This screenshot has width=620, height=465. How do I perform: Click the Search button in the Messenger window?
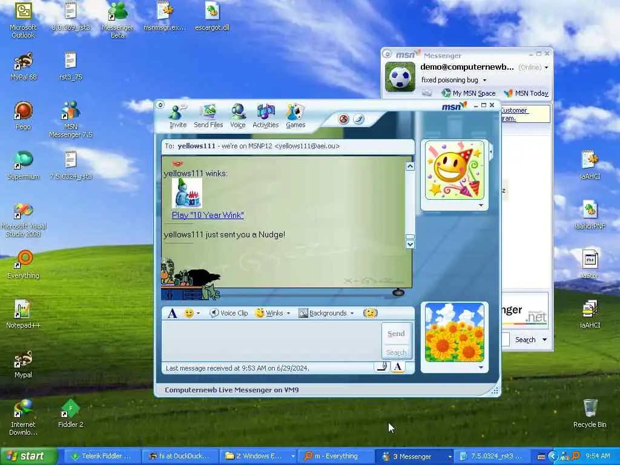tap(525, 340)
